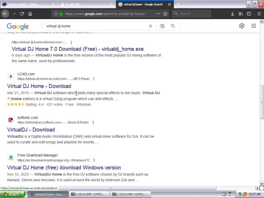Screen dimensions: 264x198
Task: Click the green padlock security icon
Action: click(x=61, y=14)
